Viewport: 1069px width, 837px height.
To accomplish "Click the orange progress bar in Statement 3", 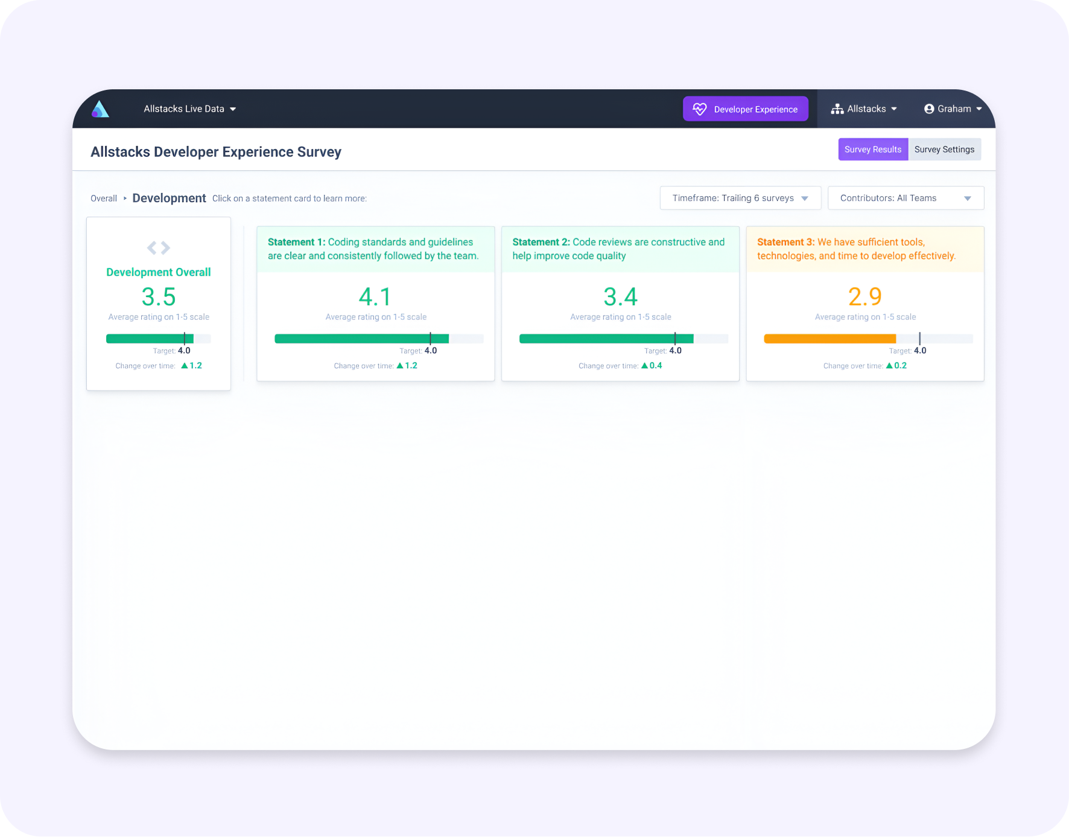I will point(830,339).
